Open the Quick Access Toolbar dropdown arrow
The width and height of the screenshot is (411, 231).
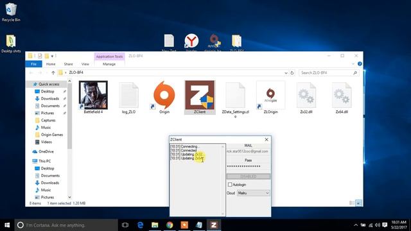[x=52, y=56]
